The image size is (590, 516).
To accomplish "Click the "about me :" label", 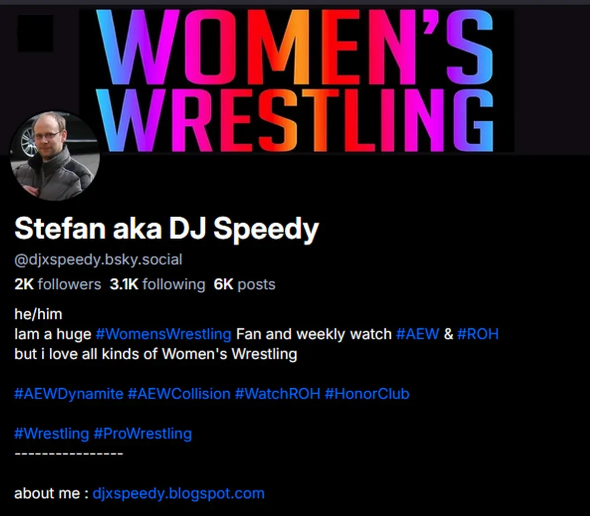I will click(x=52, y=494).
